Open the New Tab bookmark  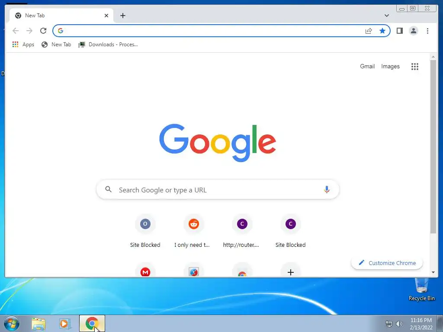56,45
